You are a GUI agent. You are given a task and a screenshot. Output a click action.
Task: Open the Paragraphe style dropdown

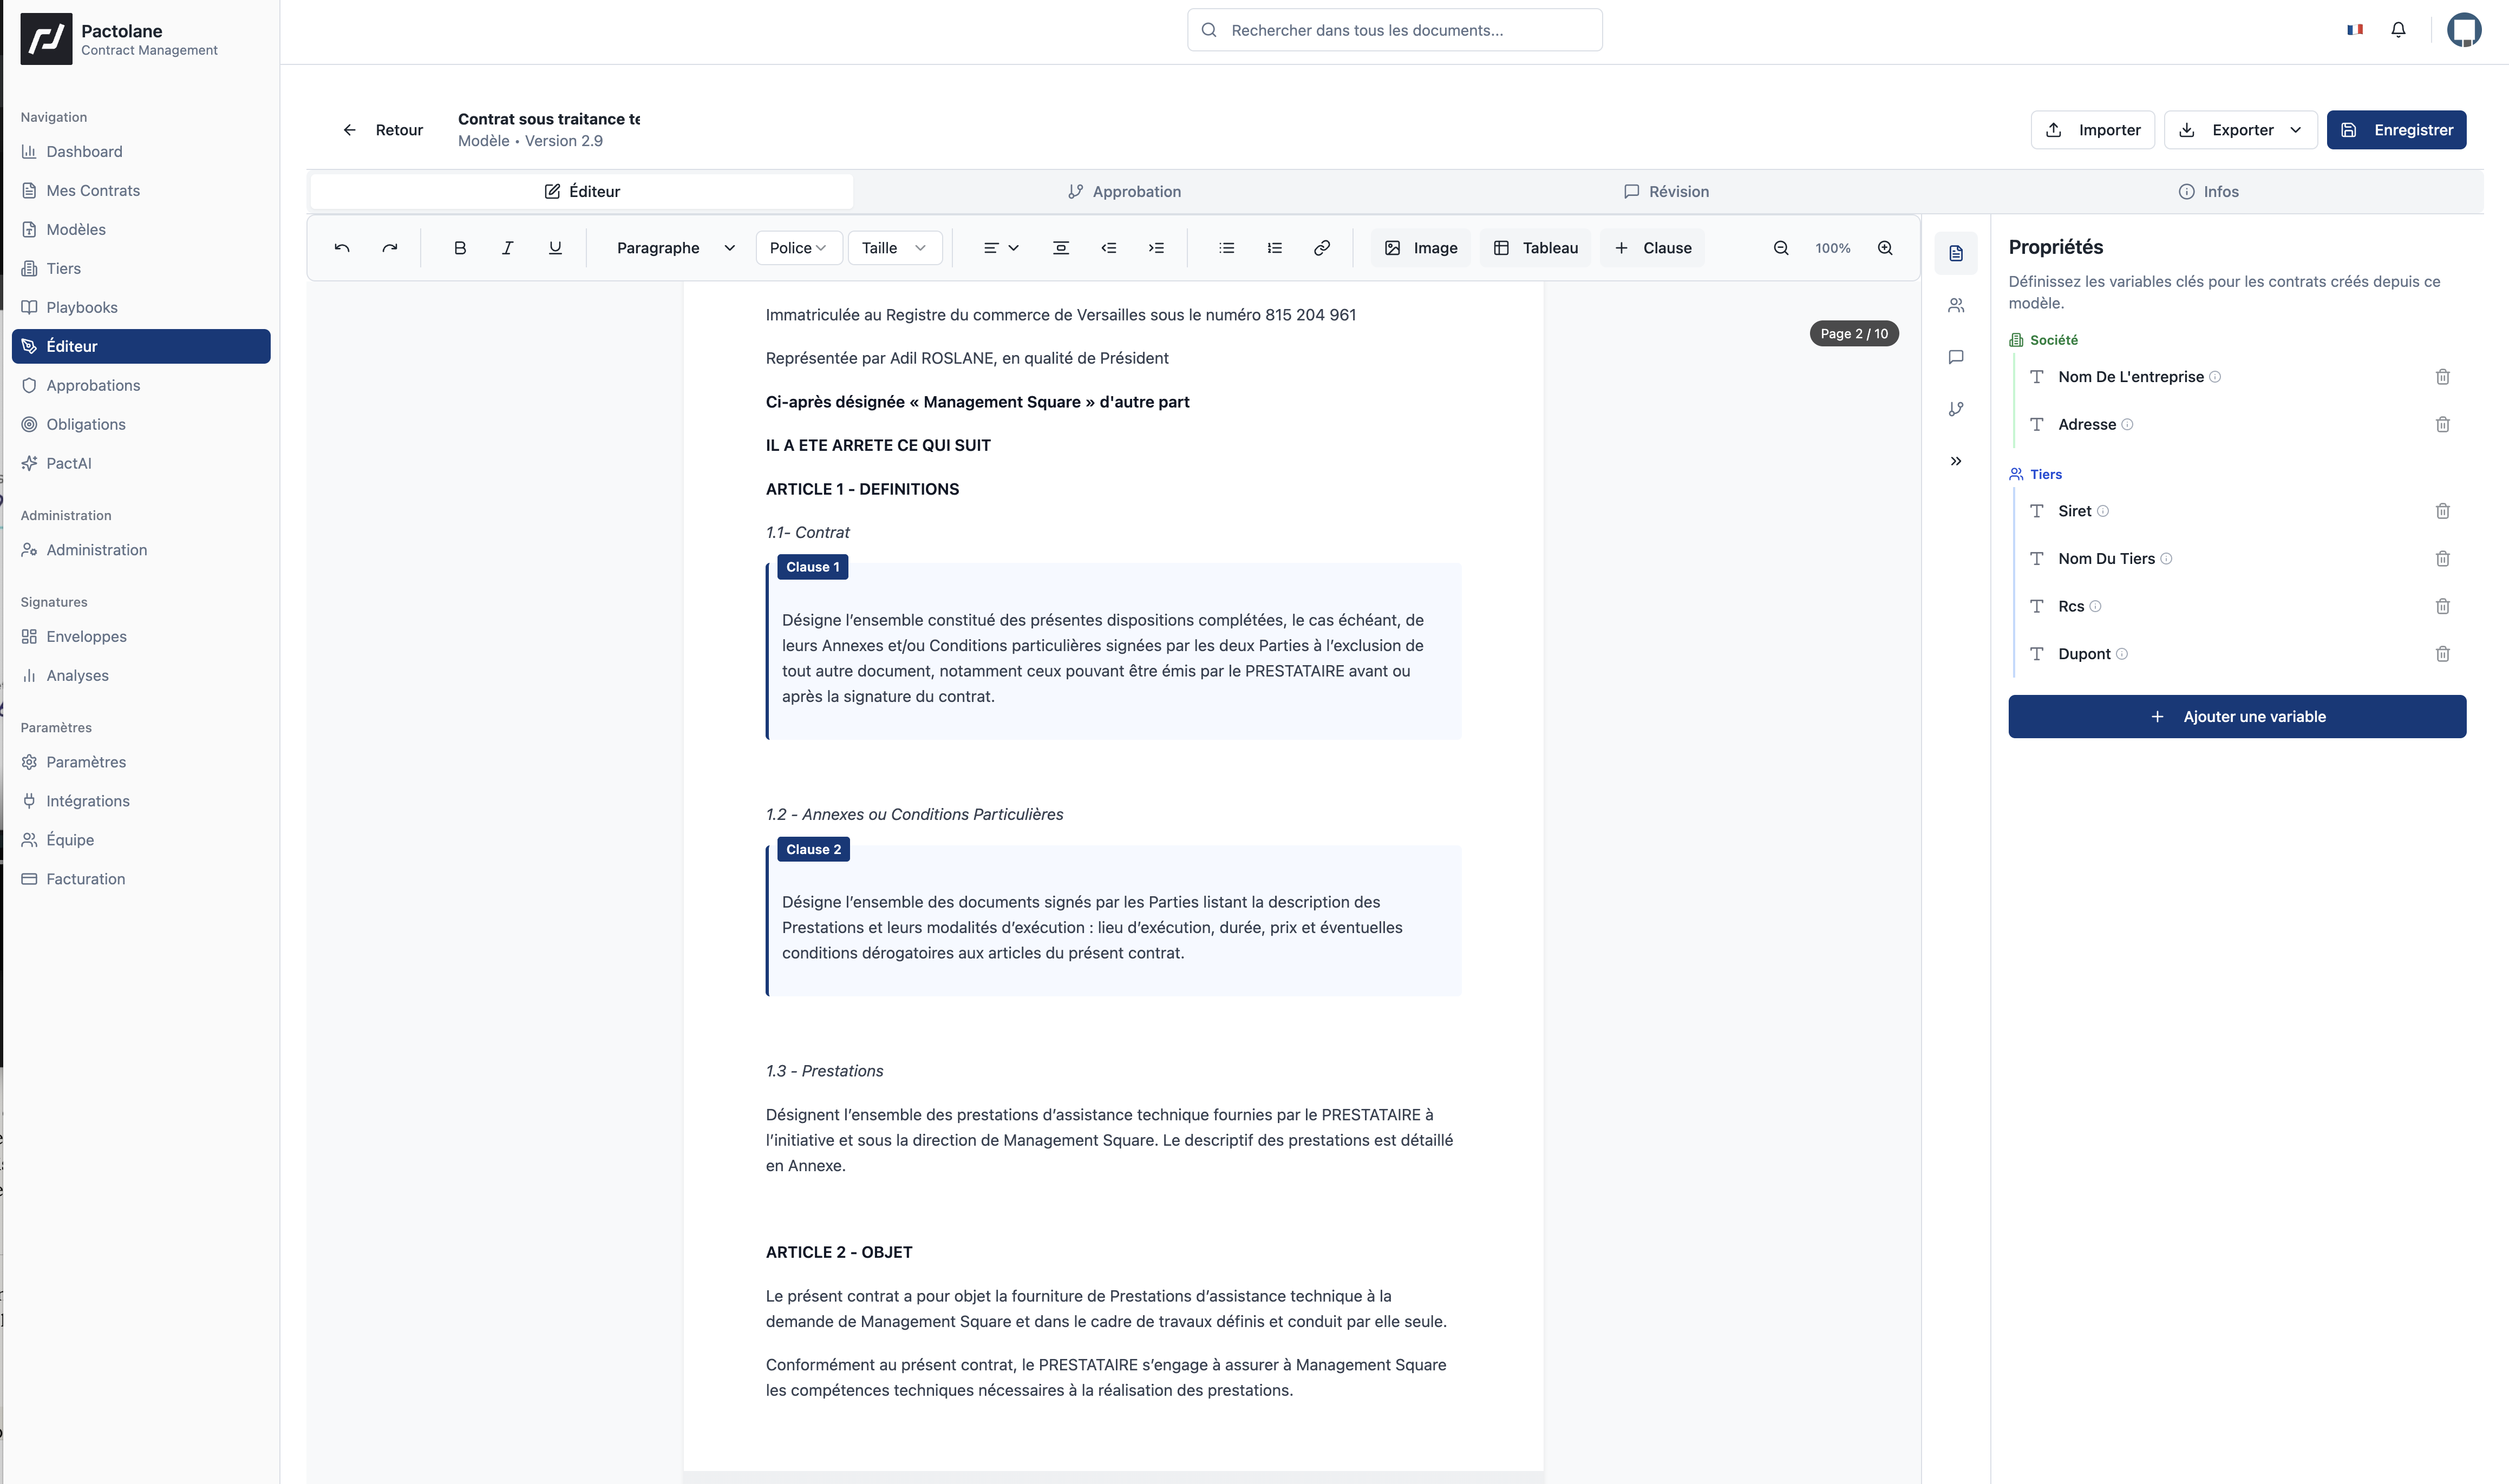click(x=676, y=248)
